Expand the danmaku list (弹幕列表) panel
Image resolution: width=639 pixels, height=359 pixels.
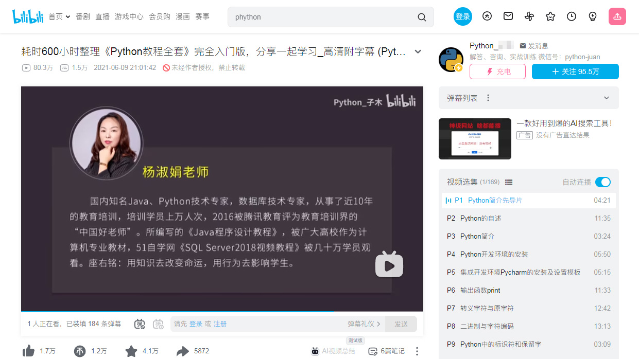(606, 98)
